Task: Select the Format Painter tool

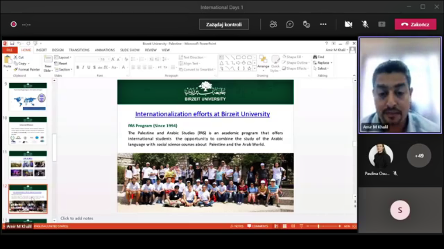Action: [27, 69]
